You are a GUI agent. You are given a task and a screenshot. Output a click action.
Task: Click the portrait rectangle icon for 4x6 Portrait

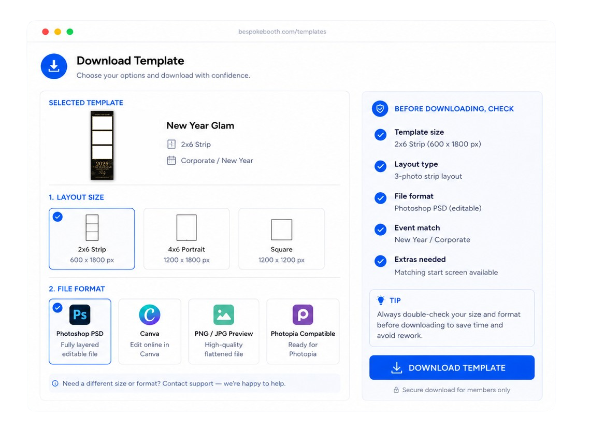coord(186,227)
